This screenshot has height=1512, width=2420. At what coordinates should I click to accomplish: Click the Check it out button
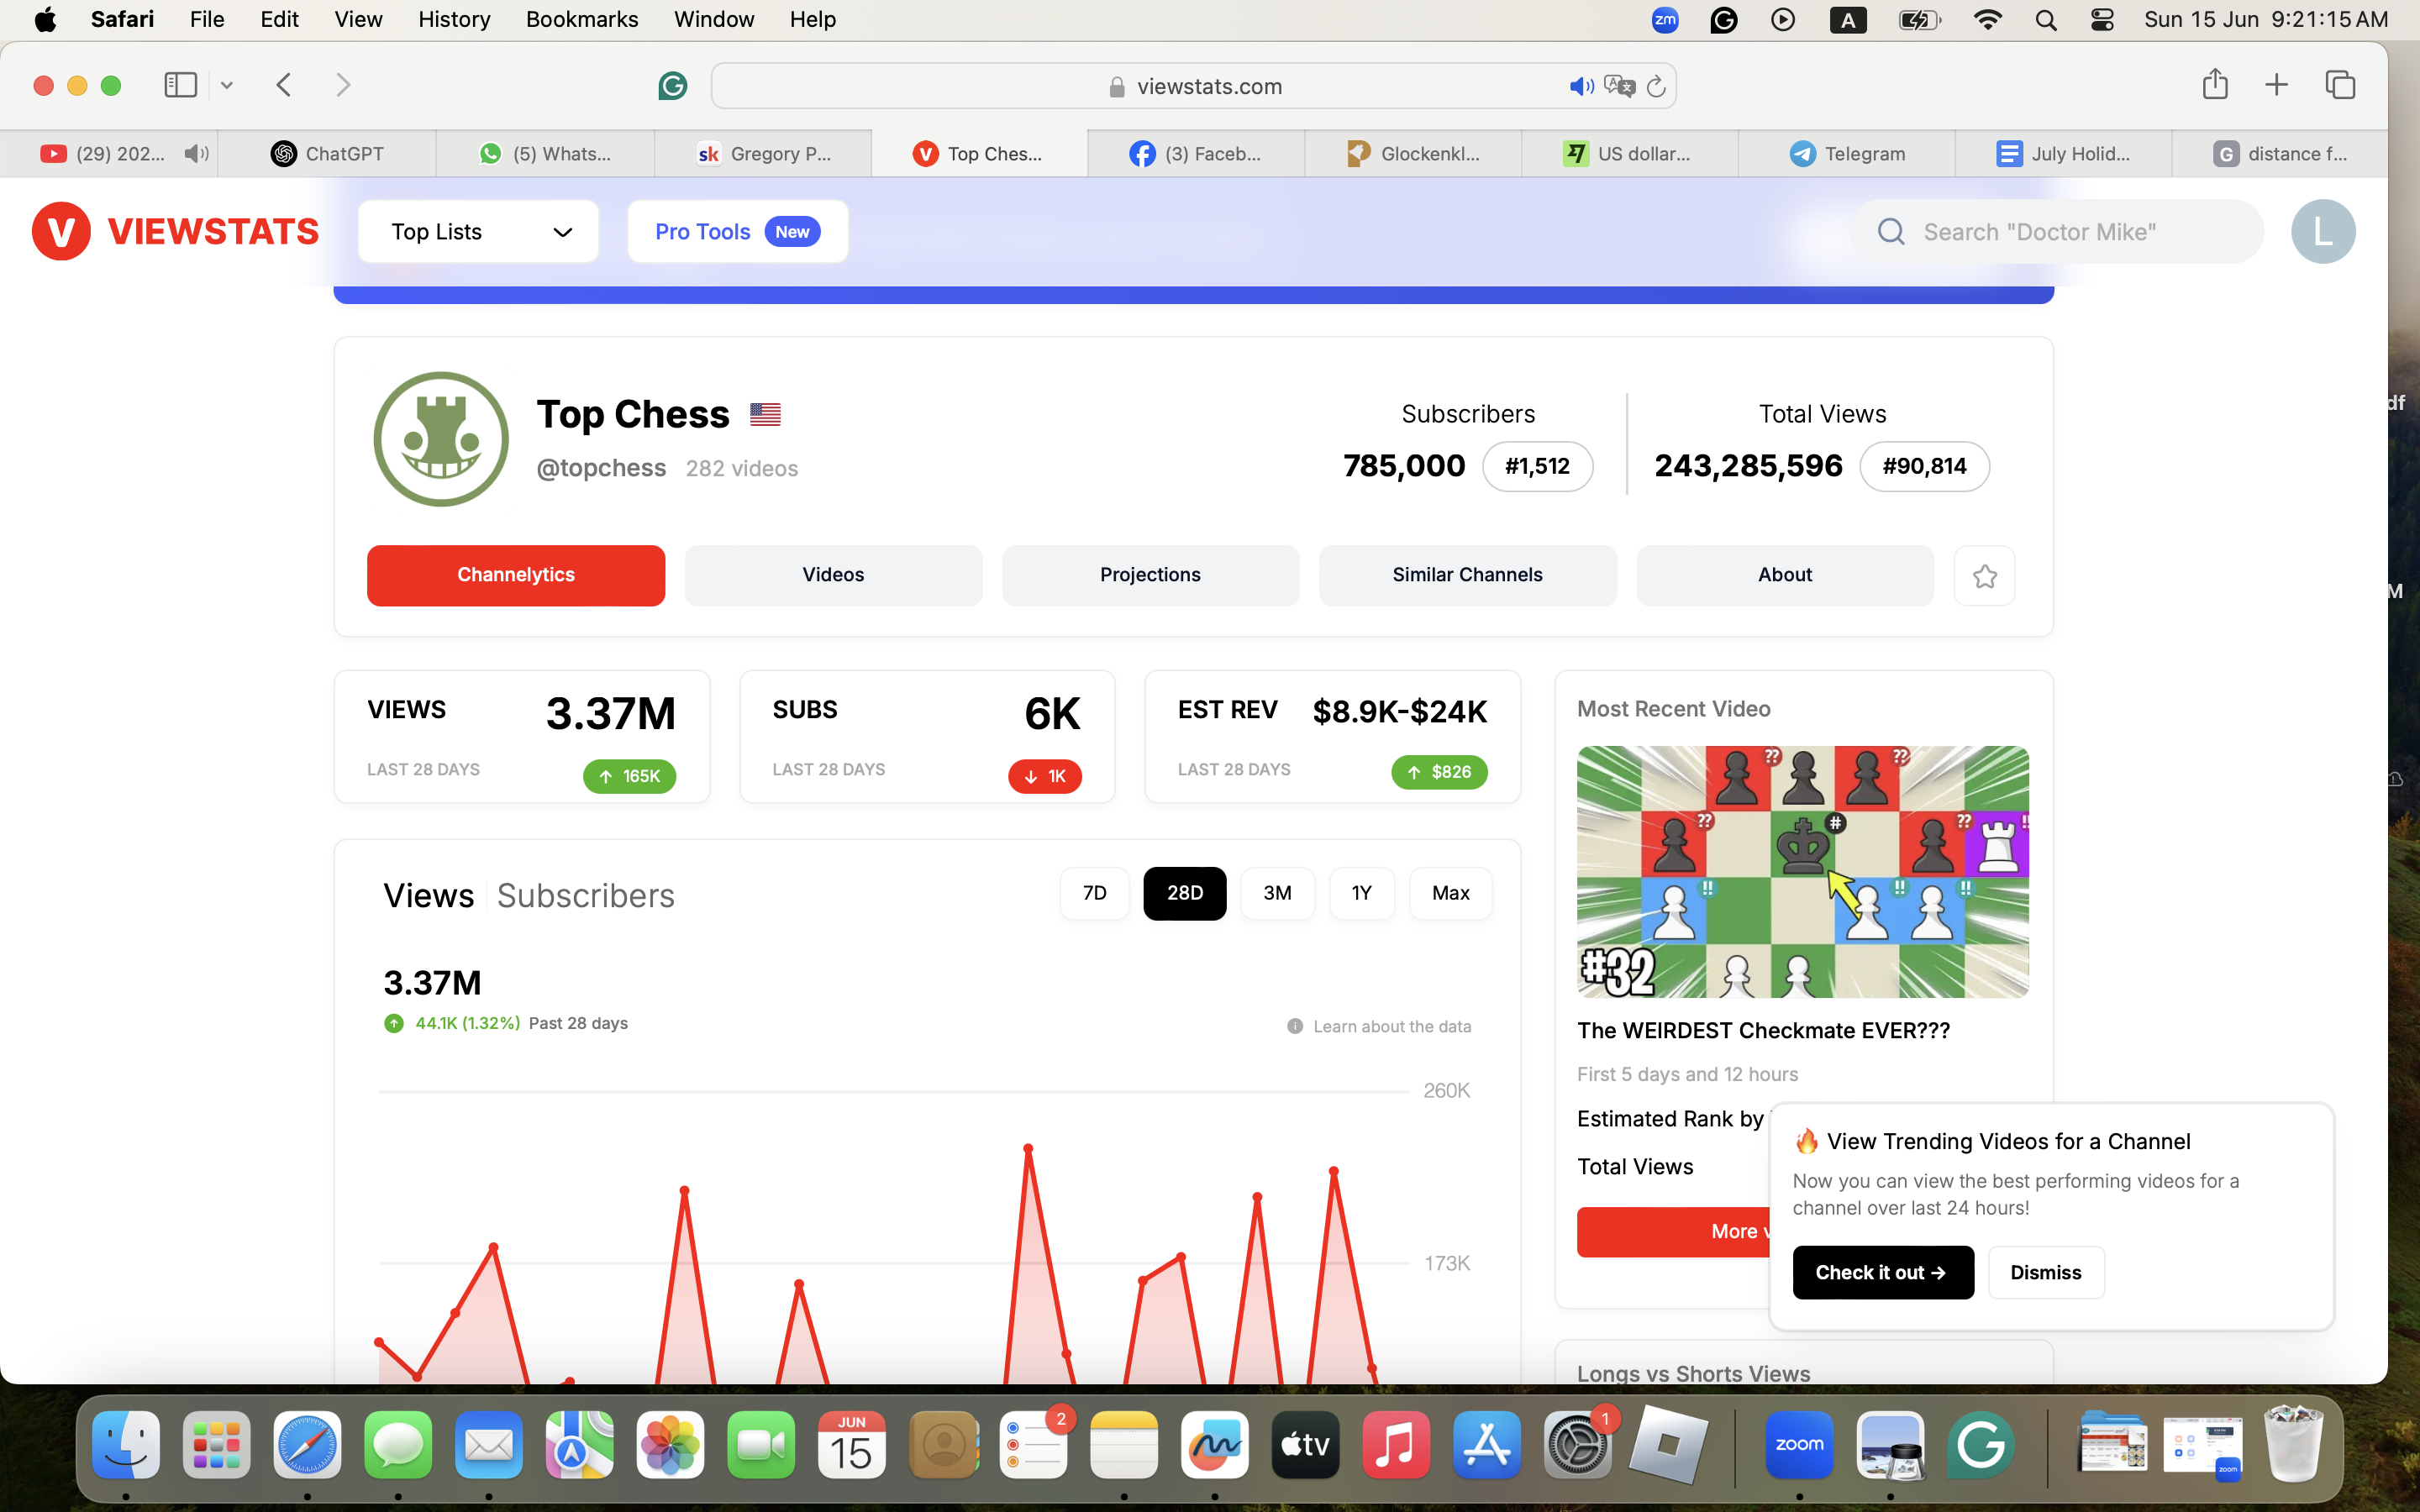point(1882,1272)
